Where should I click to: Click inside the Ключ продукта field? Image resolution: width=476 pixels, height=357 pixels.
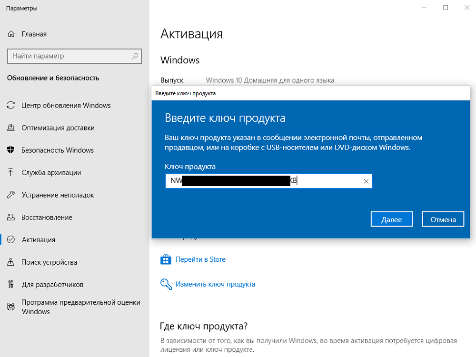[268, 181]
